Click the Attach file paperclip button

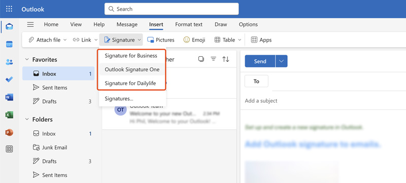44,40
